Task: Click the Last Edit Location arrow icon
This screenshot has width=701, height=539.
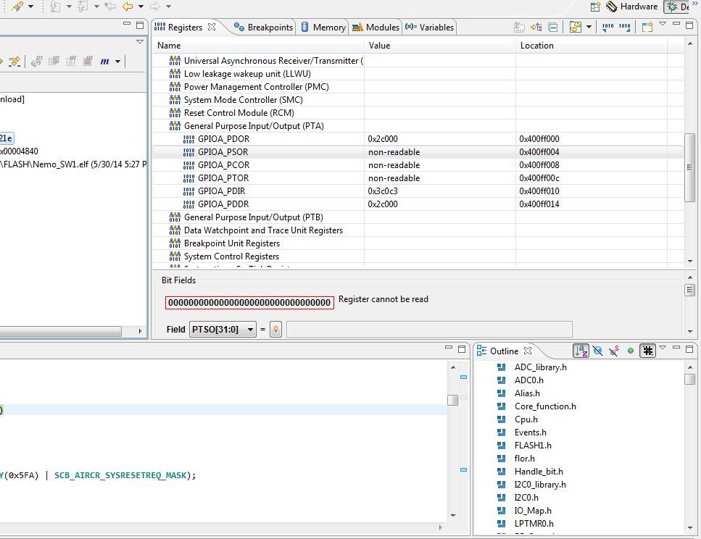Action: point(110,7)
